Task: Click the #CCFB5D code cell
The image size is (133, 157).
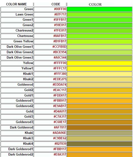Action: pyautogui.click(x=50, y=47)
